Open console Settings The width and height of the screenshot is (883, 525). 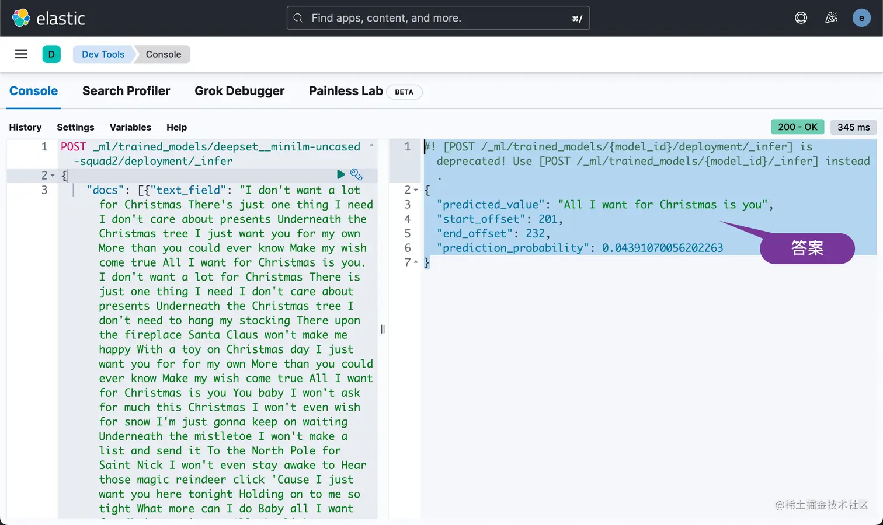pyautogui.click(x=75, y=127)
